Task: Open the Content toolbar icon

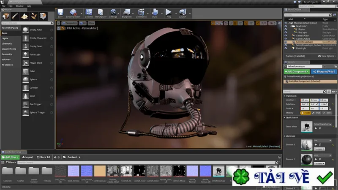Action: click(x=89, y=13)
